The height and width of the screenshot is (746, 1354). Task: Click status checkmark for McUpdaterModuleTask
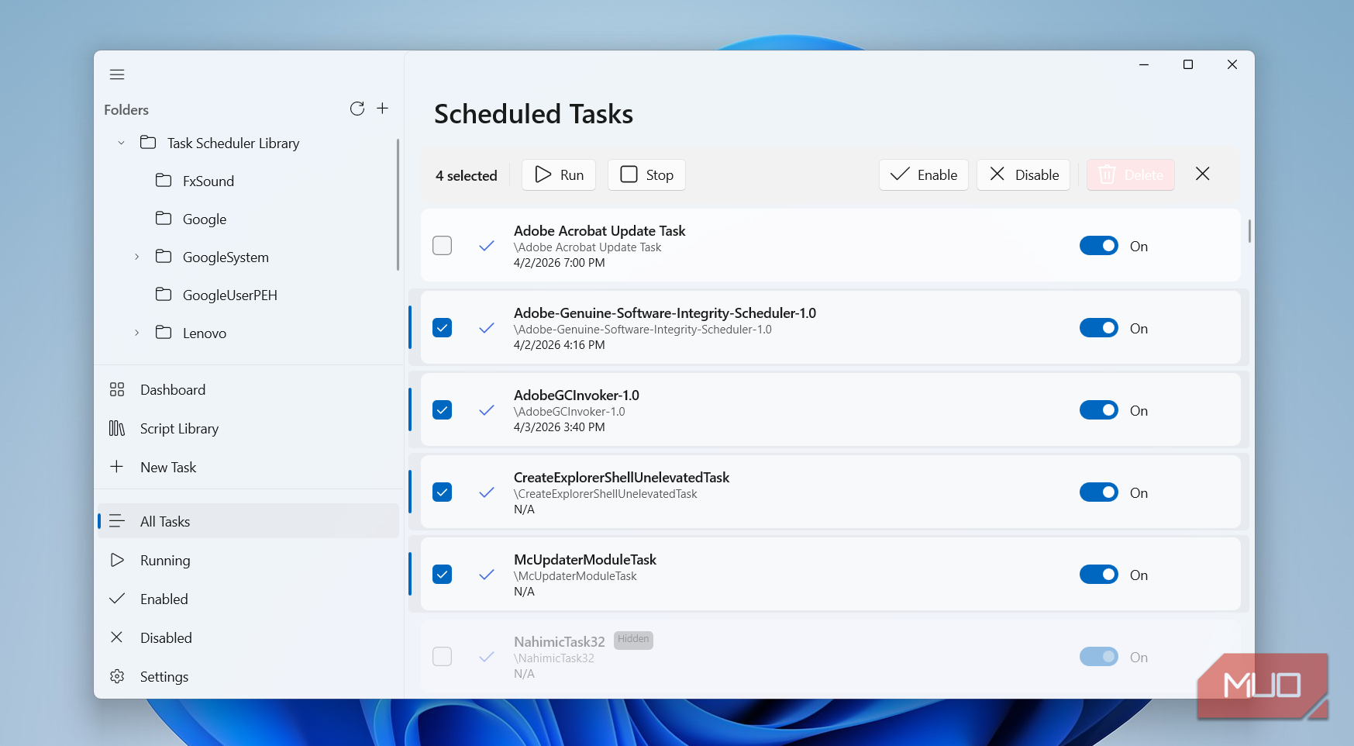click(487, 575)
